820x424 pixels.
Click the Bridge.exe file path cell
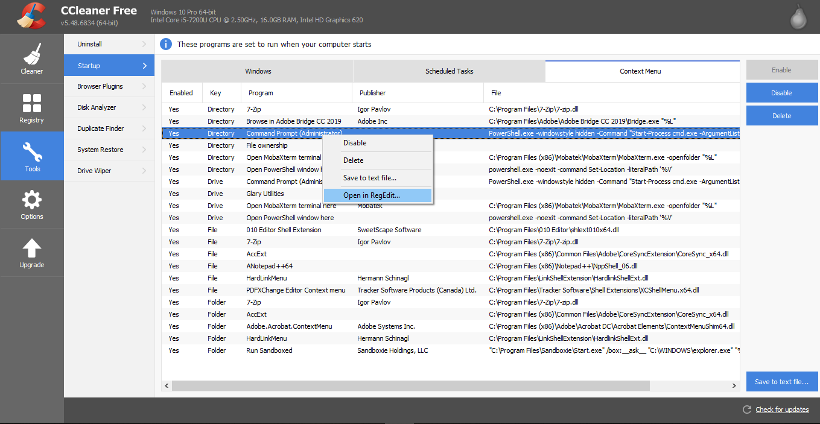pyautogui.click(x=582, y=121)
